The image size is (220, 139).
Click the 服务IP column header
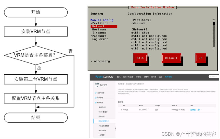coord(141,106)
